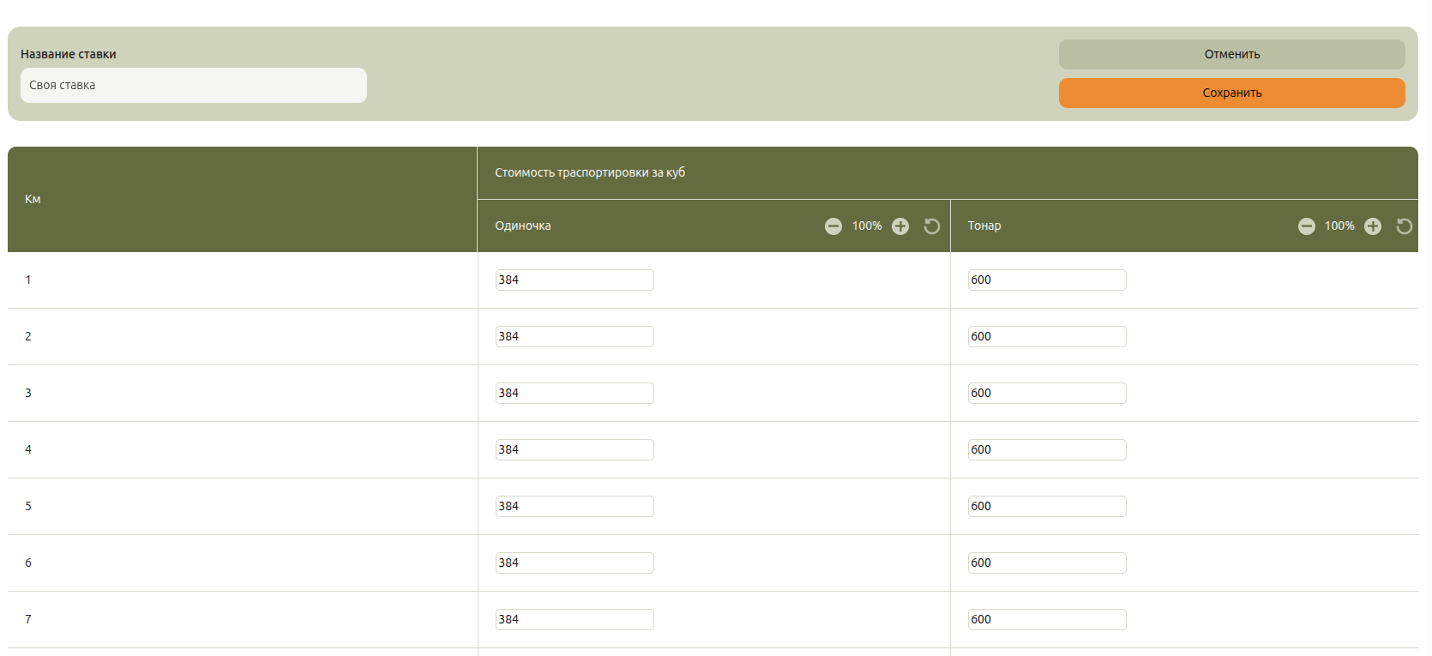Edit the Тонар price for km 1

click(1047, 280)
